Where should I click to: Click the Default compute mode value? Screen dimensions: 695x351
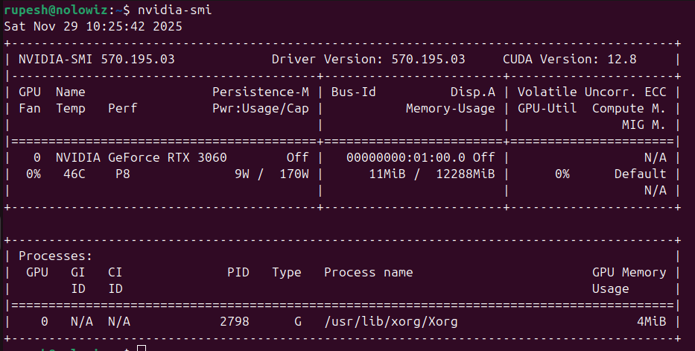coord(640,174)
